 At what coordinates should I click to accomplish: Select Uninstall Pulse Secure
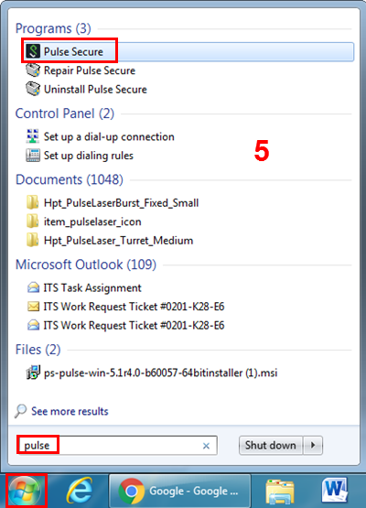pos(87,89)
